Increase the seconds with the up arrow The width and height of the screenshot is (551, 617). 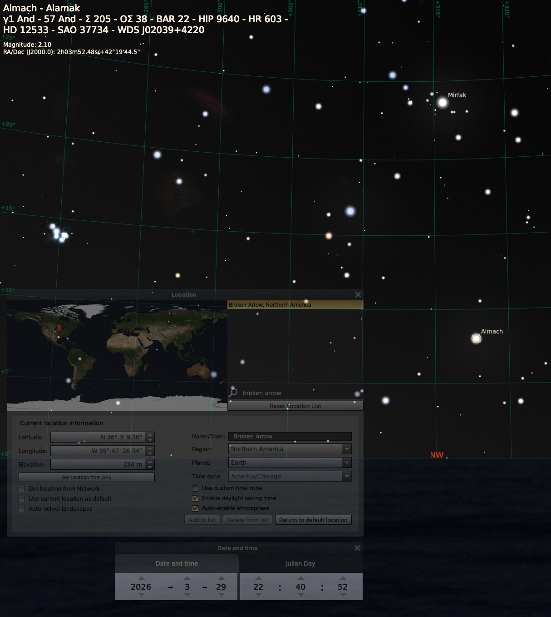(343, 578)
